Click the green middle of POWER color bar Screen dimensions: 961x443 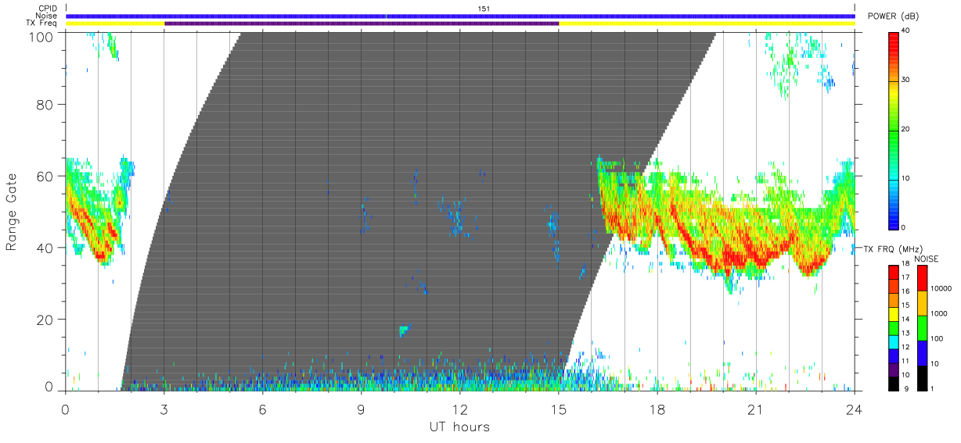click(x=893, y=129)
